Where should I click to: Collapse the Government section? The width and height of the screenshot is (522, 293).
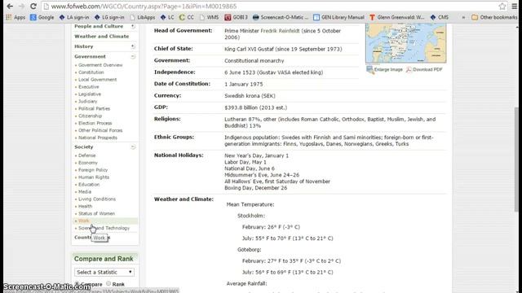pos(133,57)
